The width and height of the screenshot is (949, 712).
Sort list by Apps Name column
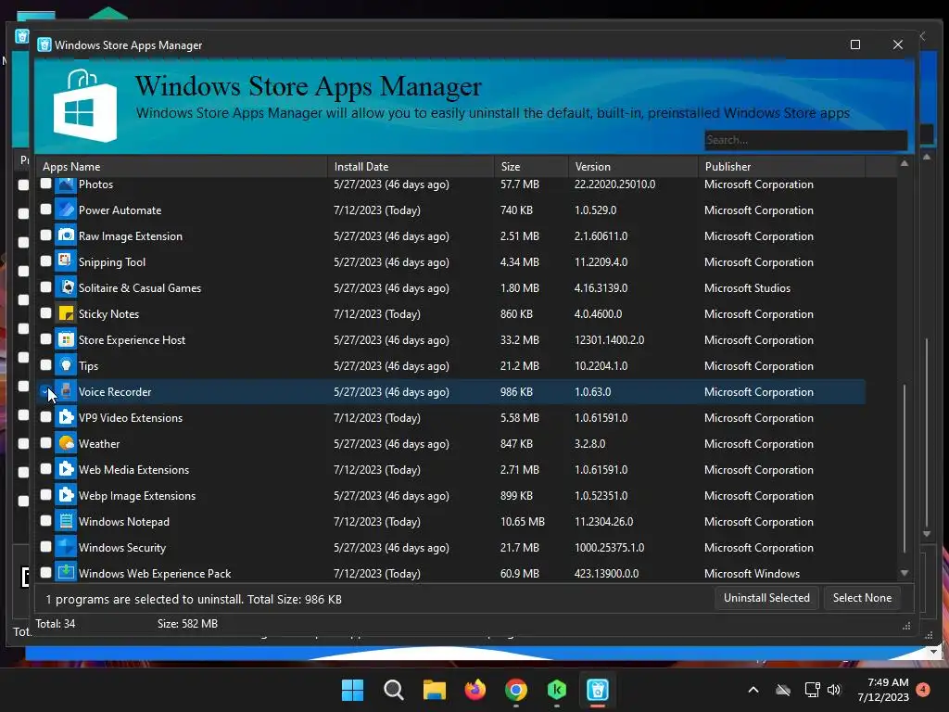point(182,167)
